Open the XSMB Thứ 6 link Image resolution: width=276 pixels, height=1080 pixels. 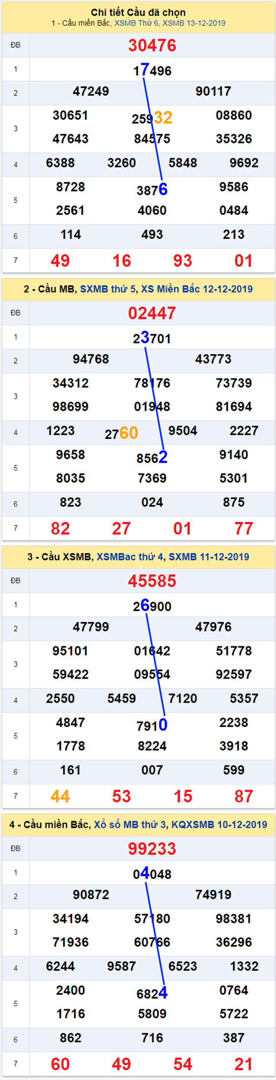click(137, 24)
